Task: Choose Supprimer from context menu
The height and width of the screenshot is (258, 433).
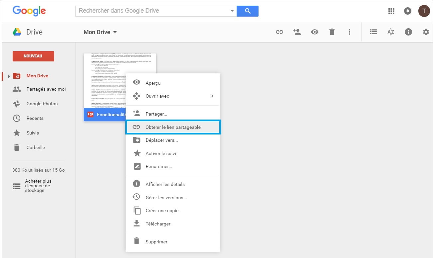Action: click(x=173, y=242)
